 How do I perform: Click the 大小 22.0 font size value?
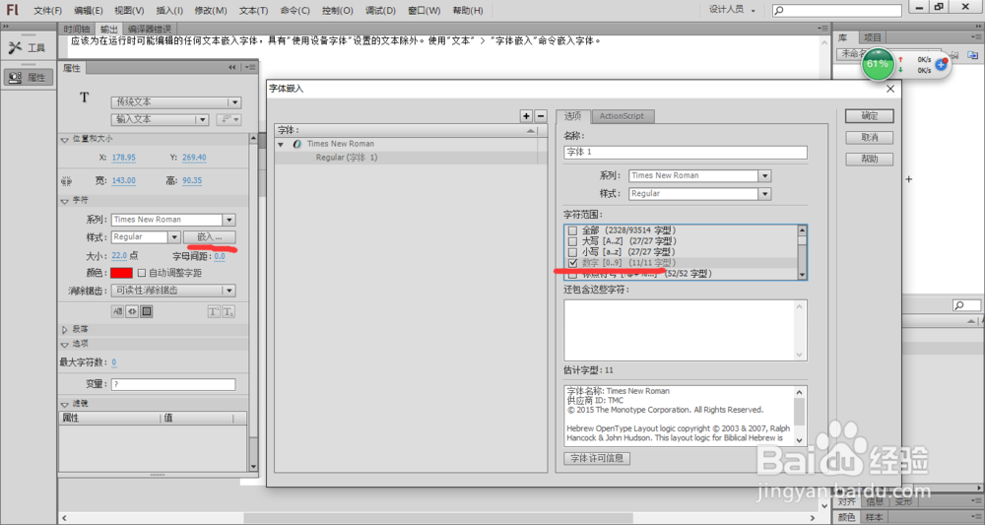pos(119,256)
